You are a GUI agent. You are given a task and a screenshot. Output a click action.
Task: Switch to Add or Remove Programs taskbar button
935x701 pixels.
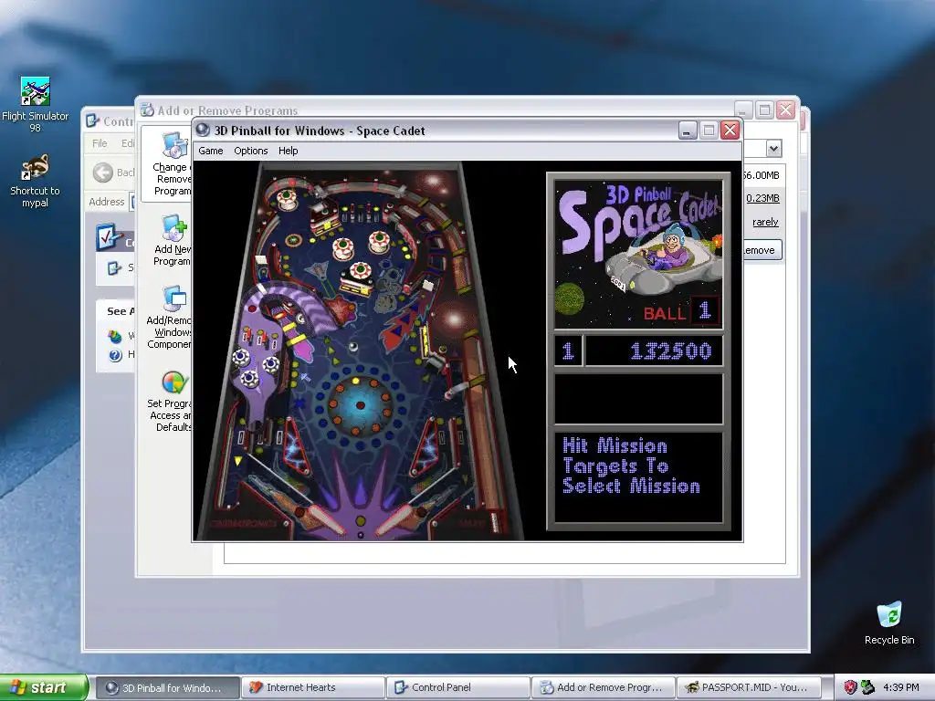[x=604, y=688]
